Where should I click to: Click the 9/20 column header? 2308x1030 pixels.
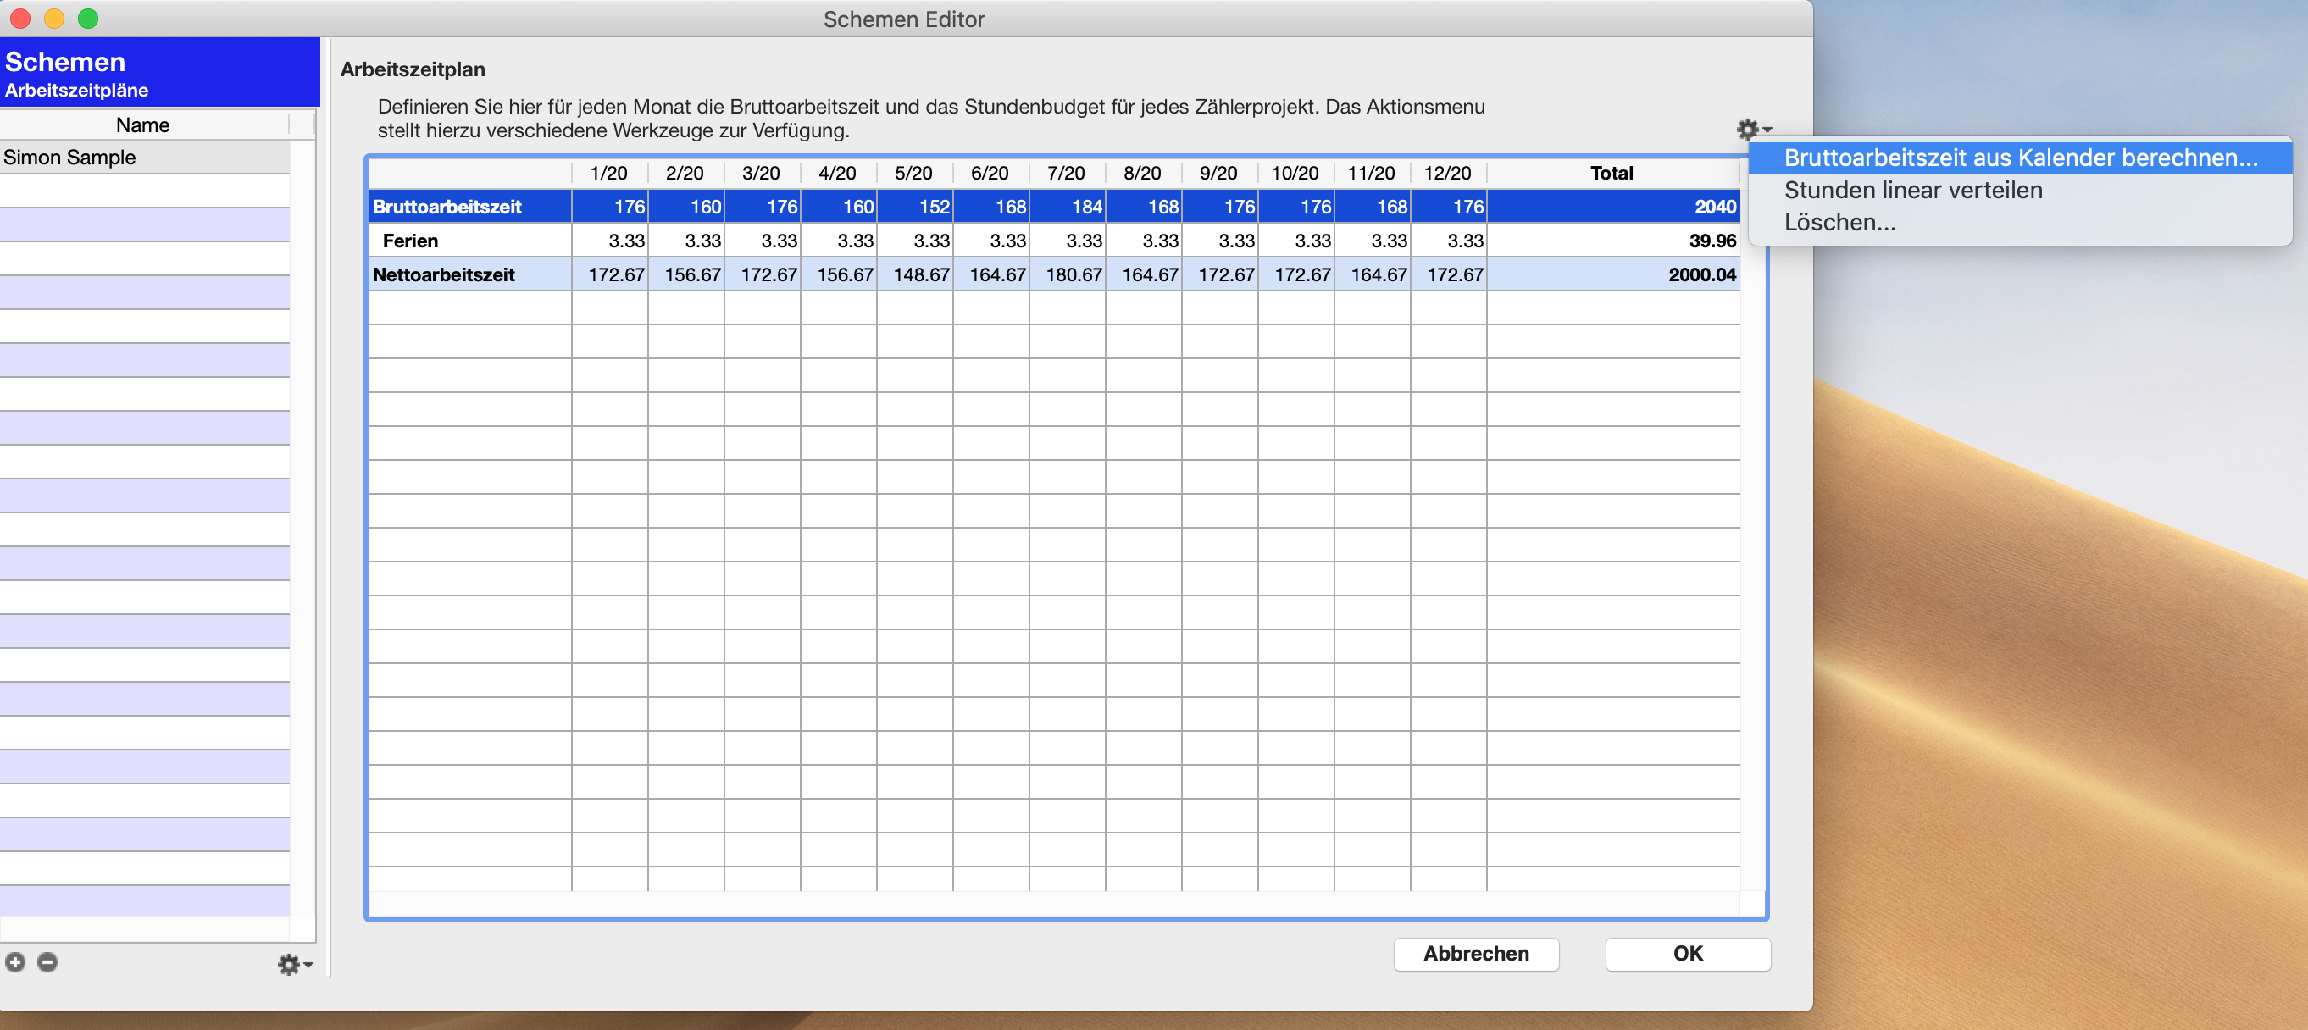[1218, 173]
